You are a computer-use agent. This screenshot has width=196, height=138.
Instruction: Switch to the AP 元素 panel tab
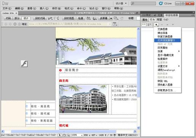(x=158, y=15)
